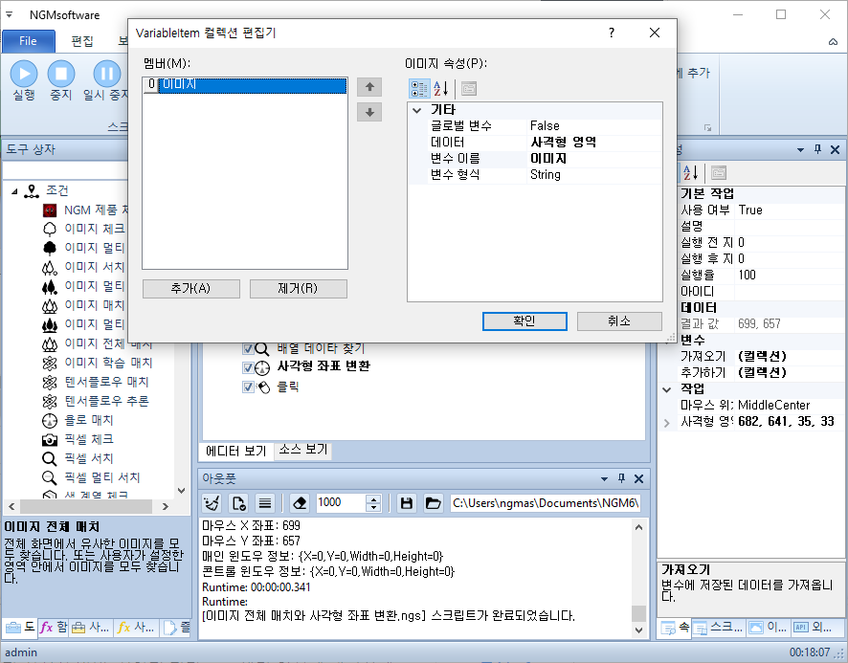Viewport: 848px width, 663px height.
Task: Open help in VariableItem dialog
Action: tap(612, 33)
